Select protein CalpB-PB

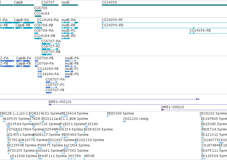click(x=23, y=66)
